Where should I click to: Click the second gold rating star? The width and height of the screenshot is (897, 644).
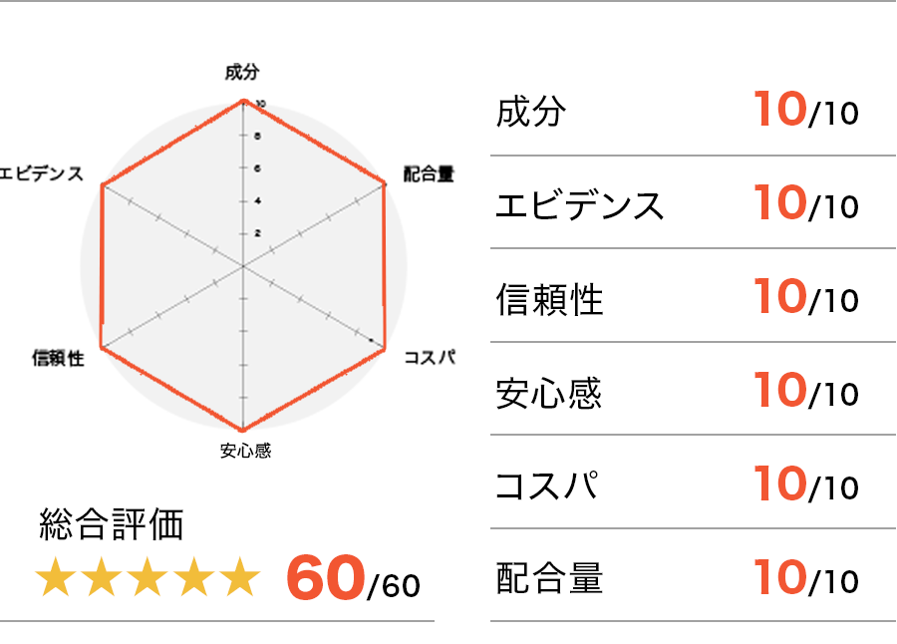tap(101, 580)
